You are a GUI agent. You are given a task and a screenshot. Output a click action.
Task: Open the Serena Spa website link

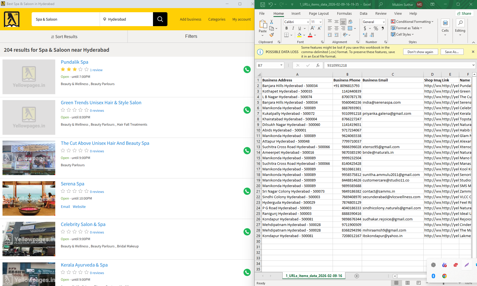[x=79, y=207]
